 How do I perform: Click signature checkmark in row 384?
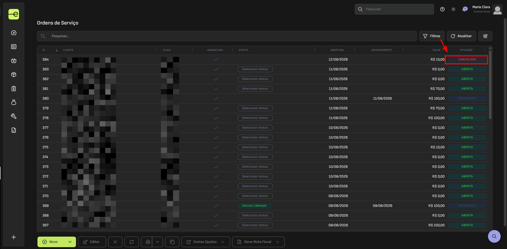coord(216,60)
